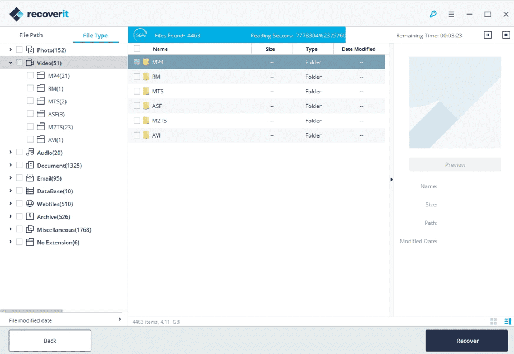Check the M2TS folder row checkbox
514x354 pixels.
pos(137,121)
